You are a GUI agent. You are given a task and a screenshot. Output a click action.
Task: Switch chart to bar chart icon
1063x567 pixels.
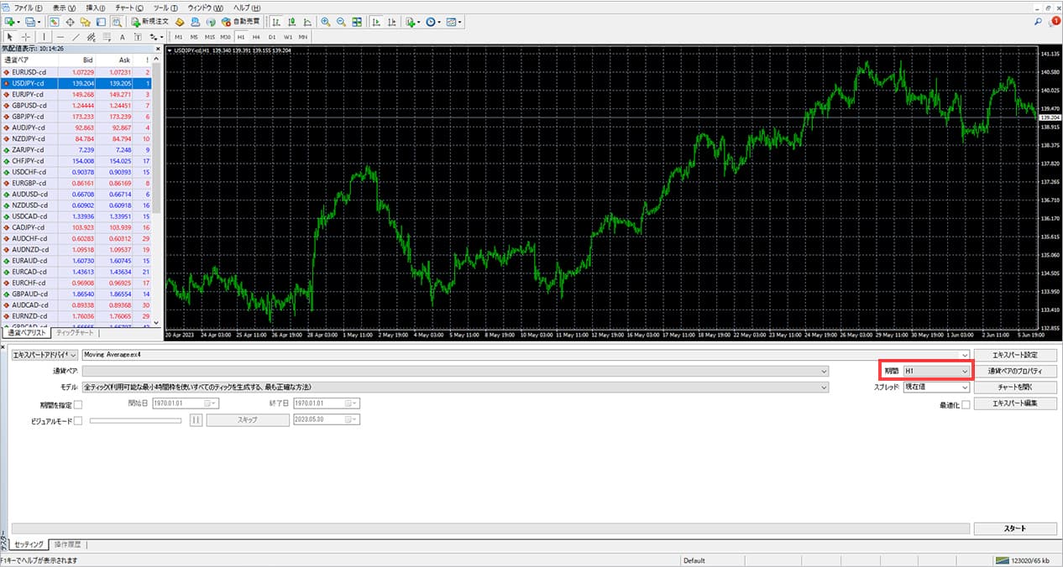(275, 21)
